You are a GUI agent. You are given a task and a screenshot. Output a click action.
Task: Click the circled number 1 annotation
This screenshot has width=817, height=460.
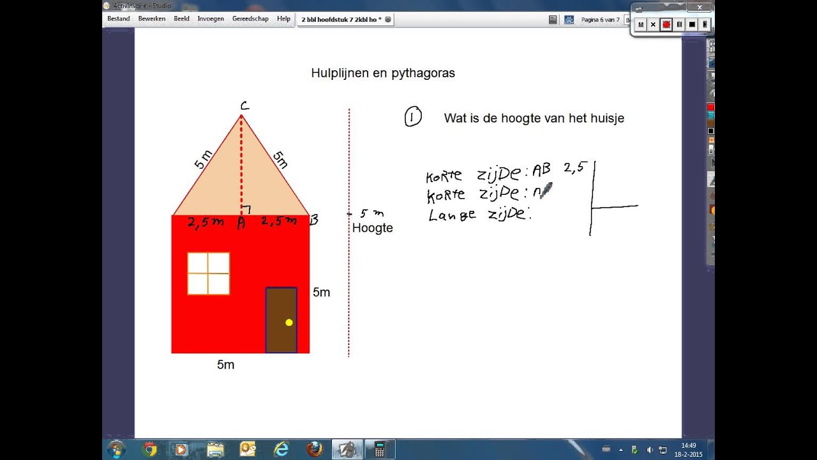[413, 117]
